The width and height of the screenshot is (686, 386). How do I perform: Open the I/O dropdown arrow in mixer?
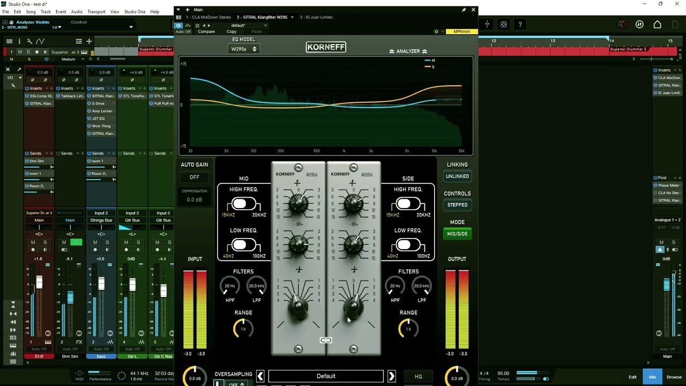click(19, 78)
